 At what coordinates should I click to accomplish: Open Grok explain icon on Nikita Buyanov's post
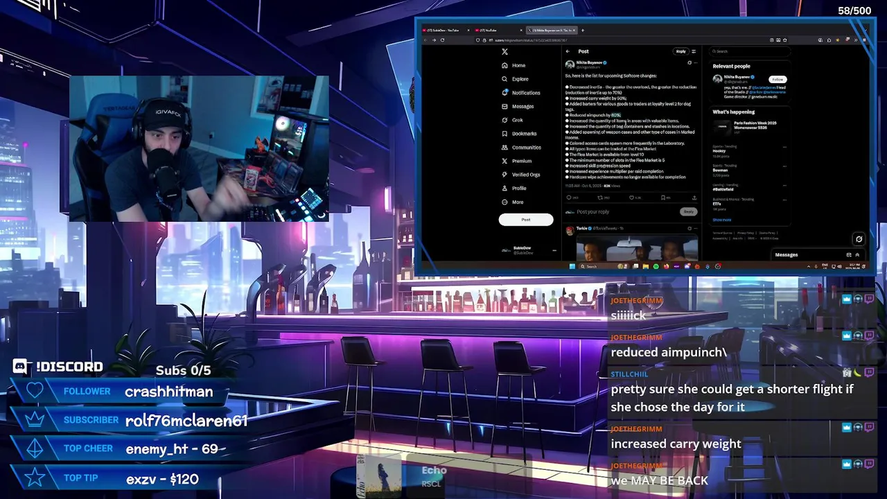[690, 63]
